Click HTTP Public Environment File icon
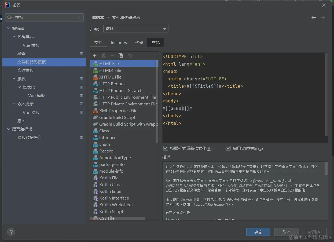 tap(95, 97)
